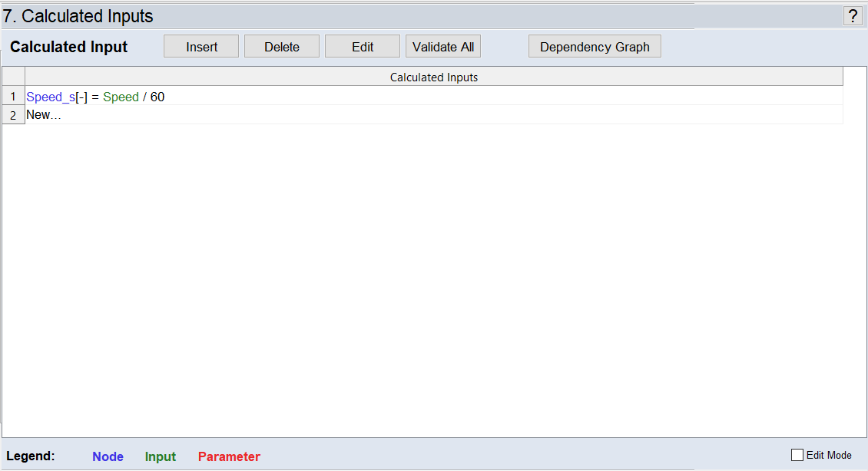Open the Dependency Graph

pyautogui.click(x=595, y=47)
